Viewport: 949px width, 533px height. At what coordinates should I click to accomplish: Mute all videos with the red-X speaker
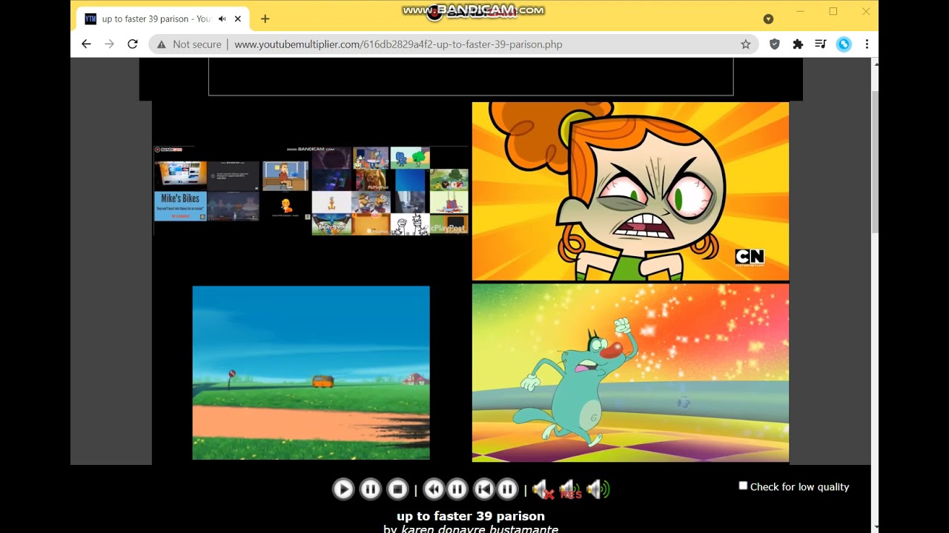(543, 489)
